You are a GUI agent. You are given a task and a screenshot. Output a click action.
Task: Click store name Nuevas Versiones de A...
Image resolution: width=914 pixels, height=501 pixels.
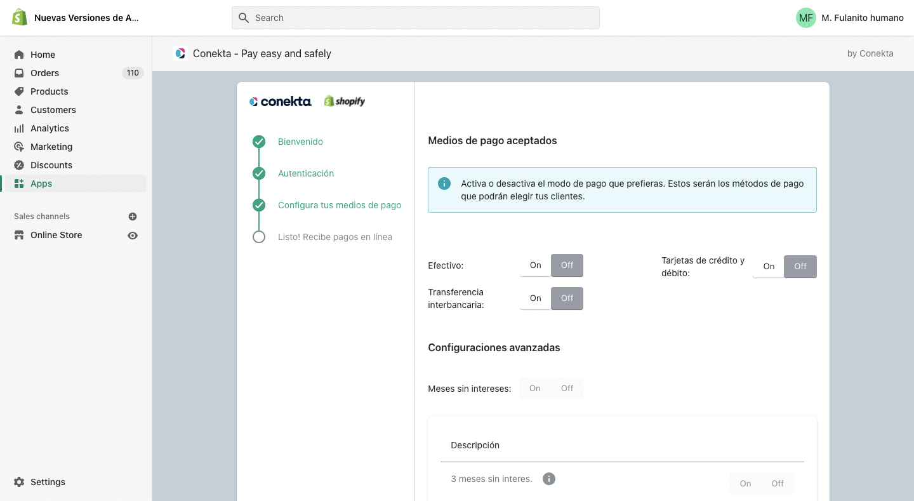click(x=86, y=18)
